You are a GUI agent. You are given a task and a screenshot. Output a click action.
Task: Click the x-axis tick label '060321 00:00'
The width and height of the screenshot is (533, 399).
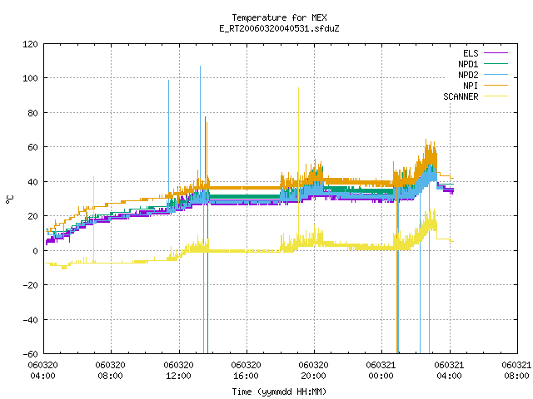381,371
